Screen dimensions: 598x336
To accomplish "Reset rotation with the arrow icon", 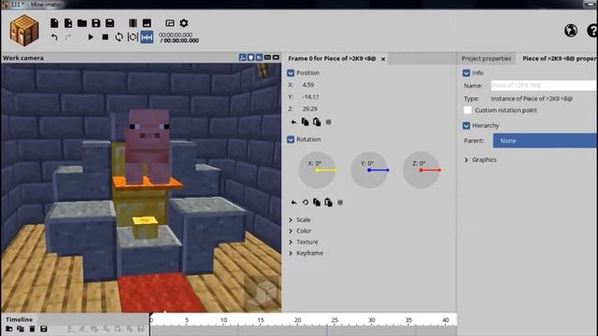I will point(293,203).
